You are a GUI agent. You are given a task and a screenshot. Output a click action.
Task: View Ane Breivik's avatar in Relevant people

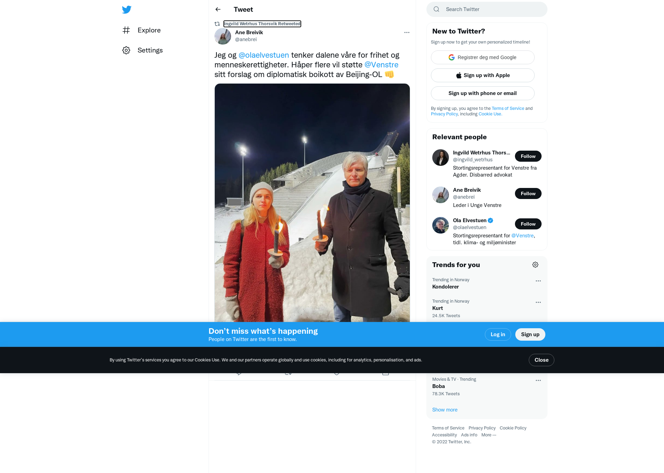(441, 195)
